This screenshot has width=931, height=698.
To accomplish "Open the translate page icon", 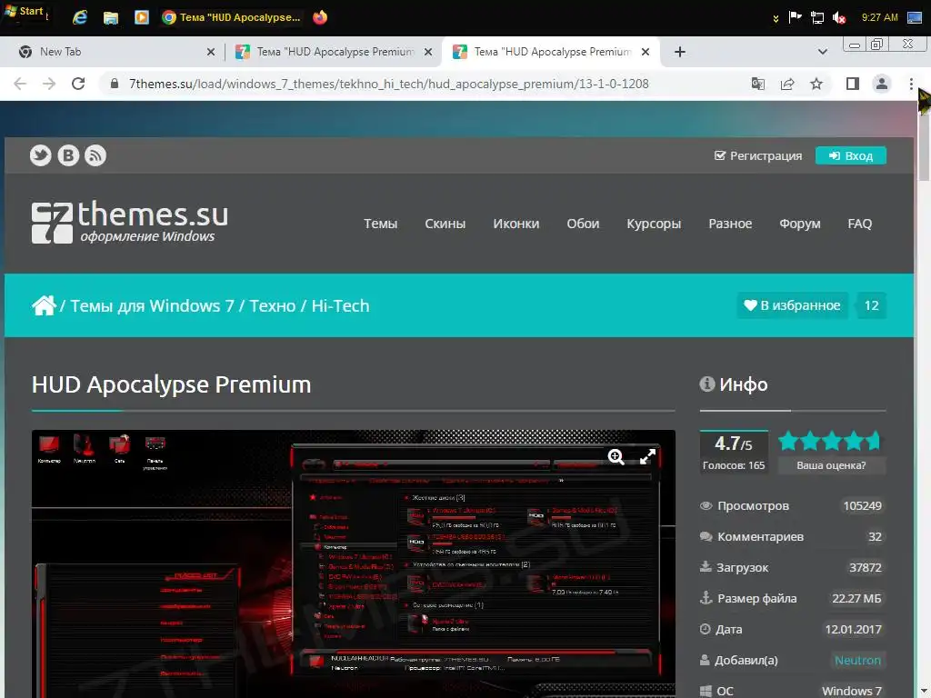I will pos(757,84).
